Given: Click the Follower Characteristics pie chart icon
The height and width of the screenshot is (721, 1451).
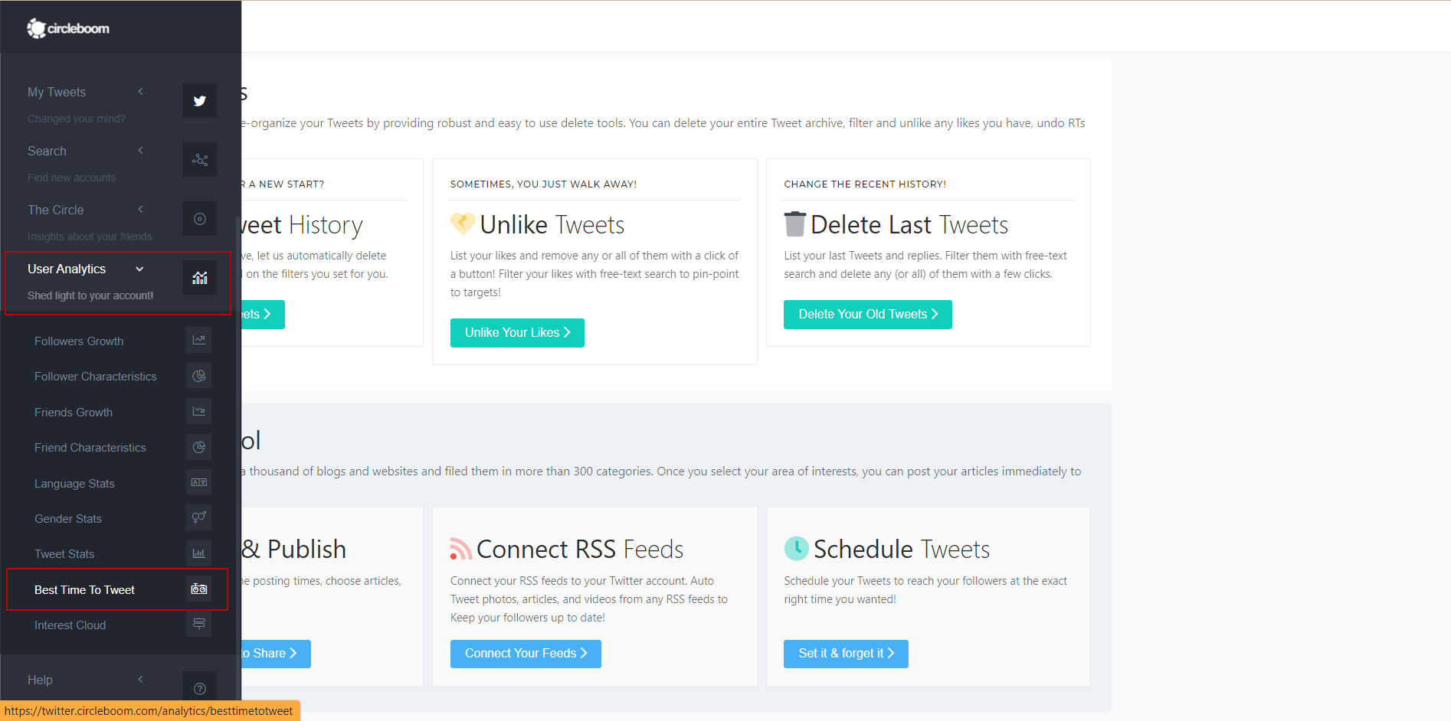Looking at the screenshot, I should (x=198, y=376).
